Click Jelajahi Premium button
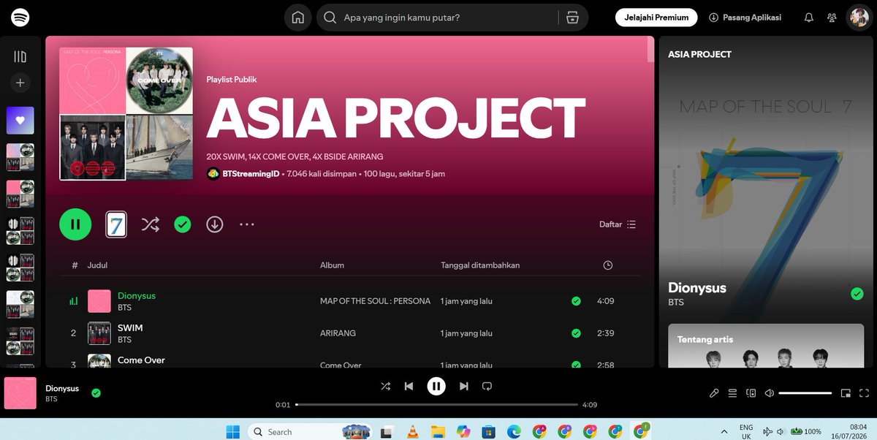 656,18
